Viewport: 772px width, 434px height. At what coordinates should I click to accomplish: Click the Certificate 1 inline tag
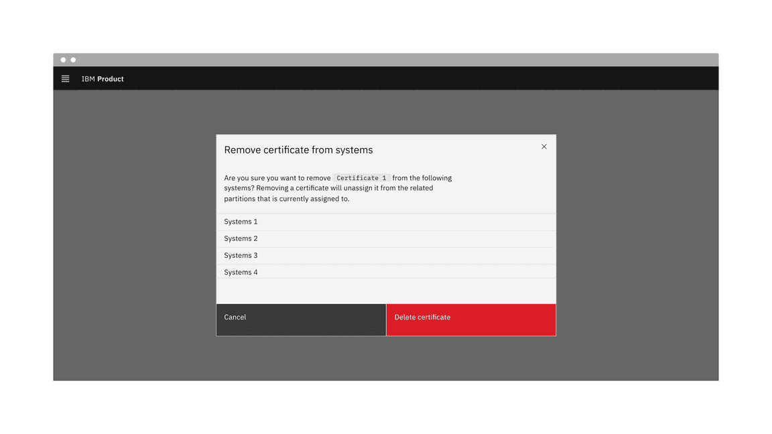361,177
